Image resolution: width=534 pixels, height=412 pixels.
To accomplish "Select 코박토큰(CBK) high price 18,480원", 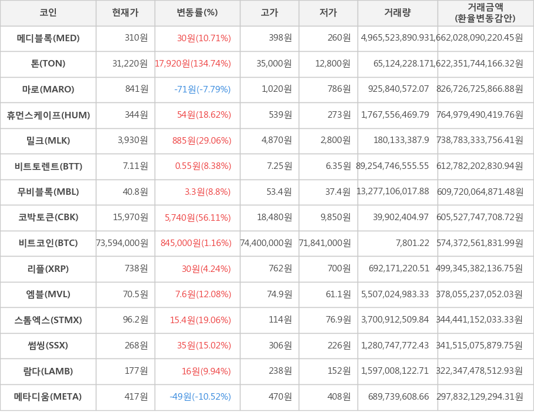I will [x=274, y=218].
